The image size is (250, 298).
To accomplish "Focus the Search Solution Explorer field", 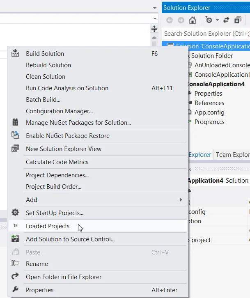I will pyautogui.click(x=206, y=34).
